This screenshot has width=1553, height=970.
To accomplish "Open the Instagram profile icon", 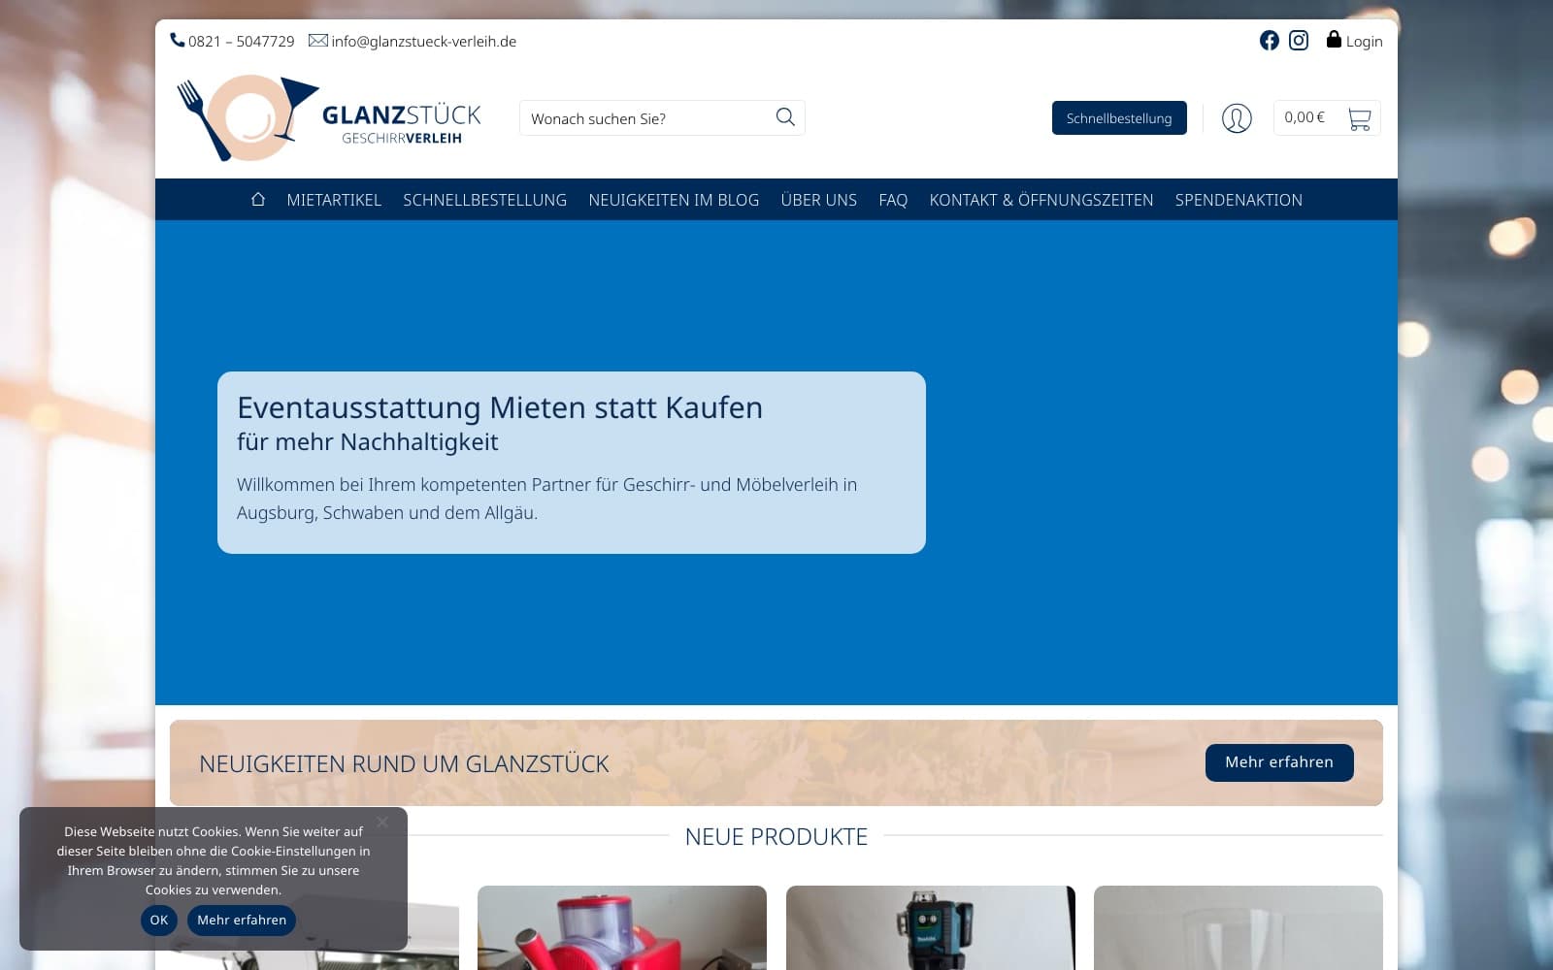I will tap(1299, 41).
